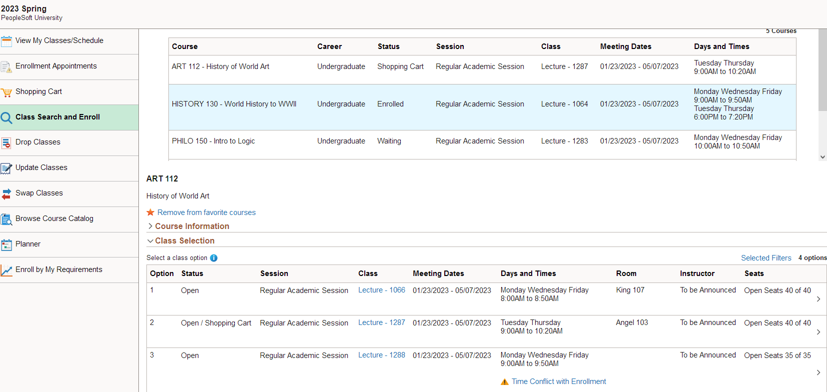The height and width of the screenshot is (392, 827).
Task: Click the Room column header
Action: coord(626,273)
